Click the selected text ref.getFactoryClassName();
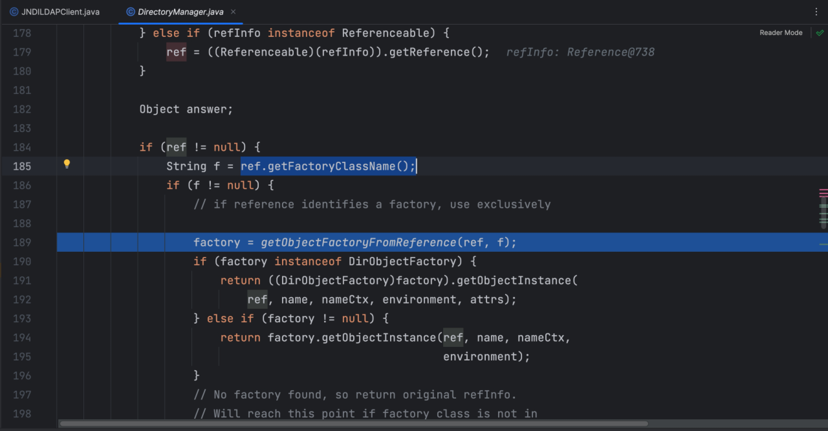828x431 pixels. tap(328, 166)
